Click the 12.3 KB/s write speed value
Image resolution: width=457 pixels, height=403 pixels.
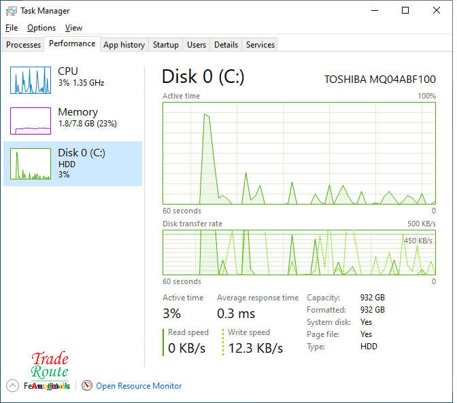[x=255, y=348]
